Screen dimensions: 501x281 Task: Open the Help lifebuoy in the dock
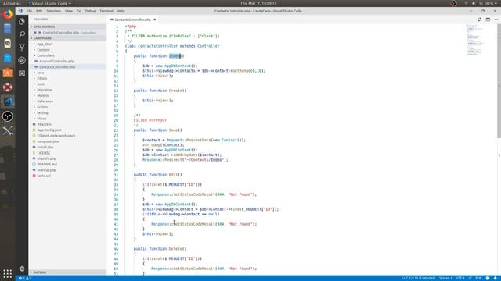tap(7, 87)
